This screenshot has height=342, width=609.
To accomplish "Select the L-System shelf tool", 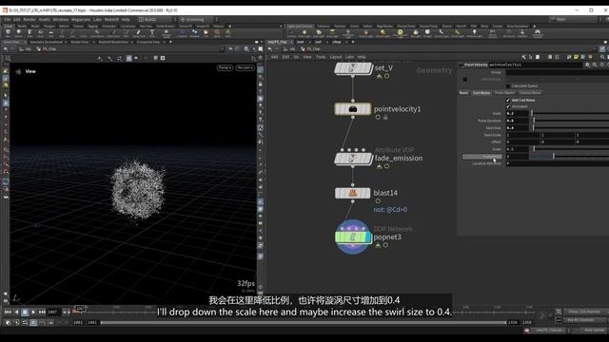I will point(182,33).
